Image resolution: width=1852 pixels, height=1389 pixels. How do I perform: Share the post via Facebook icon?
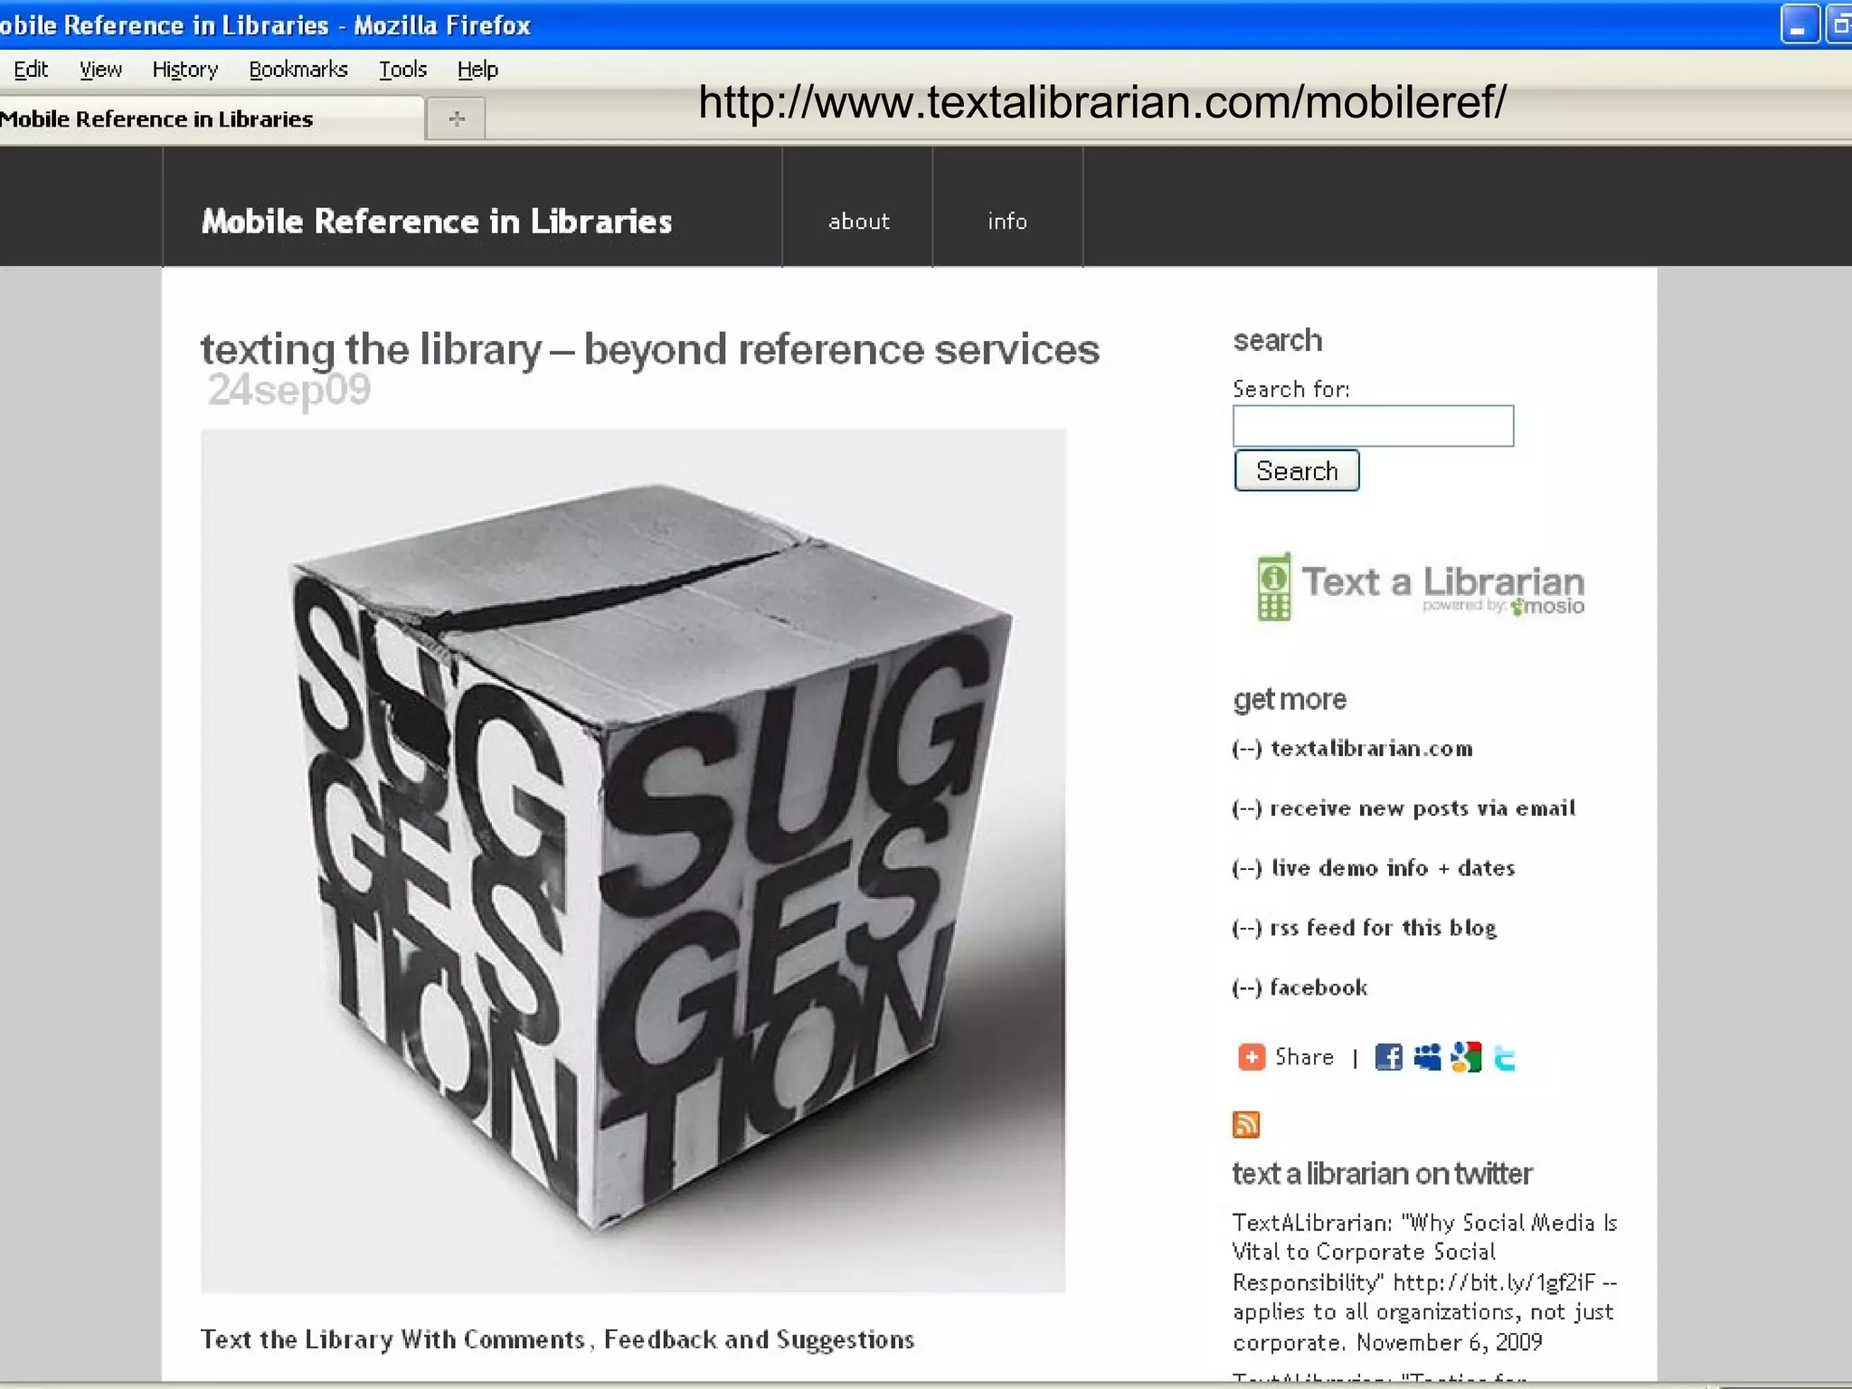(x=1388, y=1056)
